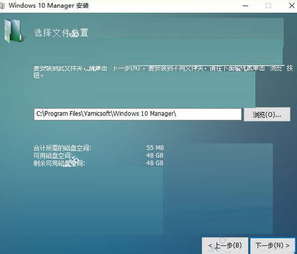This screenshot has height=254, width=297.
Task: Close the Windows 10 Manager installer
Action: [292, 6]
